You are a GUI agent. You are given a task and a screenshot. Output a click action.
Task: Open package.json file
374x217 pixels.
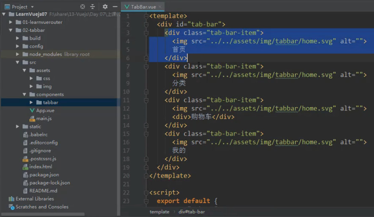pos(44,175)
